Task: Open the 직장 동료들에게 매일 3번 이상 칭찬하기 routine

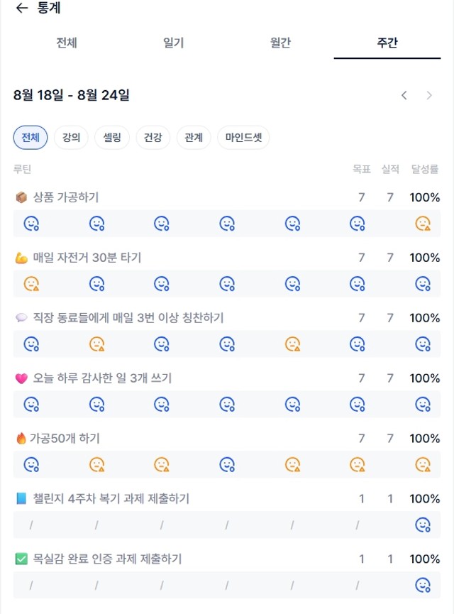Action: (227, 318)
